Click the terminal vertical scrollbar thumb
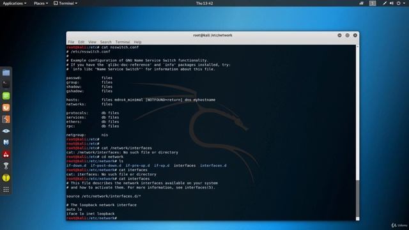 (x=357, y=198)
